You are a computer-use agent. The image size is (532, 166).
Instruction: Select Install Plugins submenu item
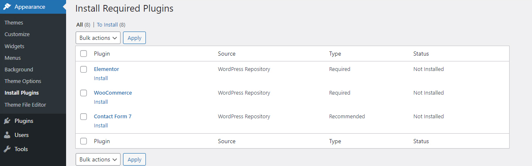[22, 93]
